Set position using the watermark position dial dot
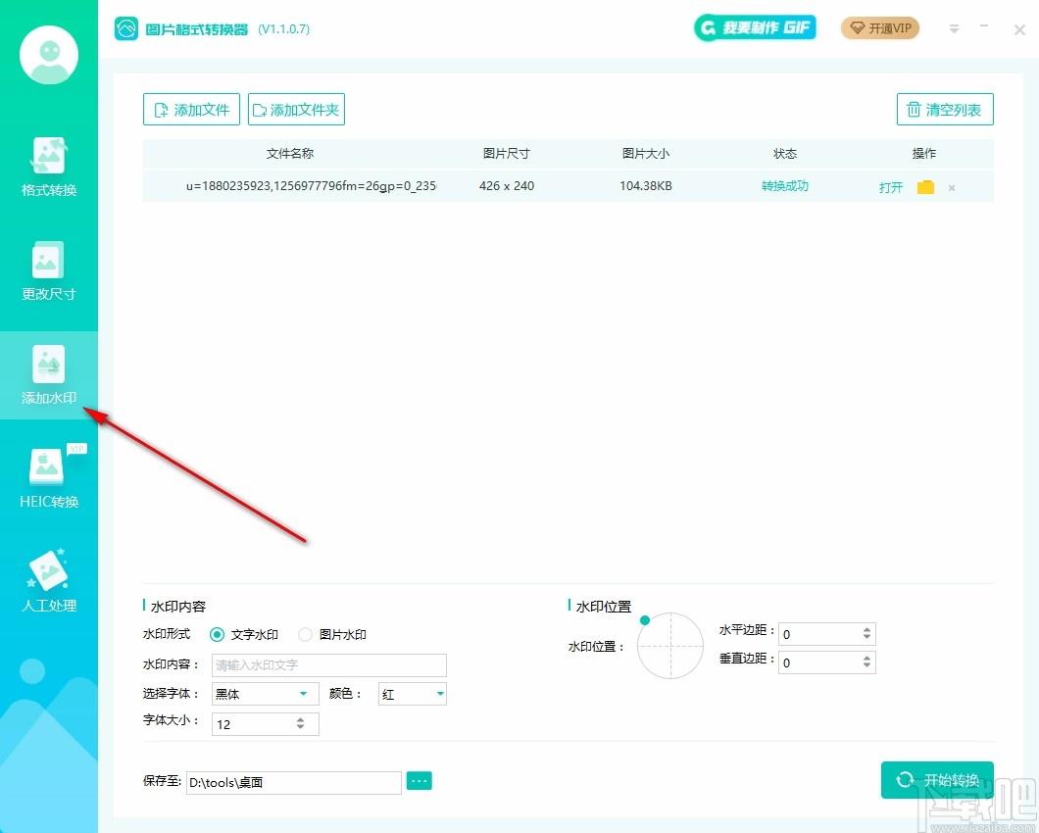Screen dimensions: 1039x833 point(645,620)
